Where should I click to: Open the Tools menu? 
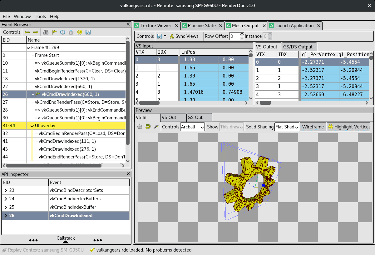click(40, 17)
